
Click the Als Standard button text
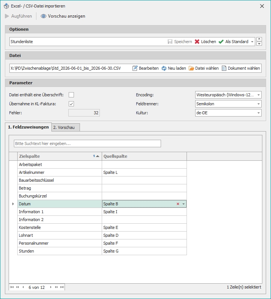(237, 42)
